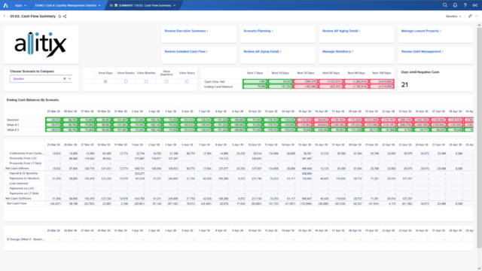Toggle the View Days checkbox

[x=105, y=82]
